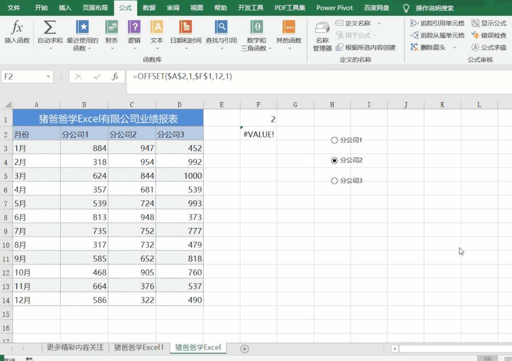Select the 猪爸爸学Excel sheet tab

click(198, 347)
